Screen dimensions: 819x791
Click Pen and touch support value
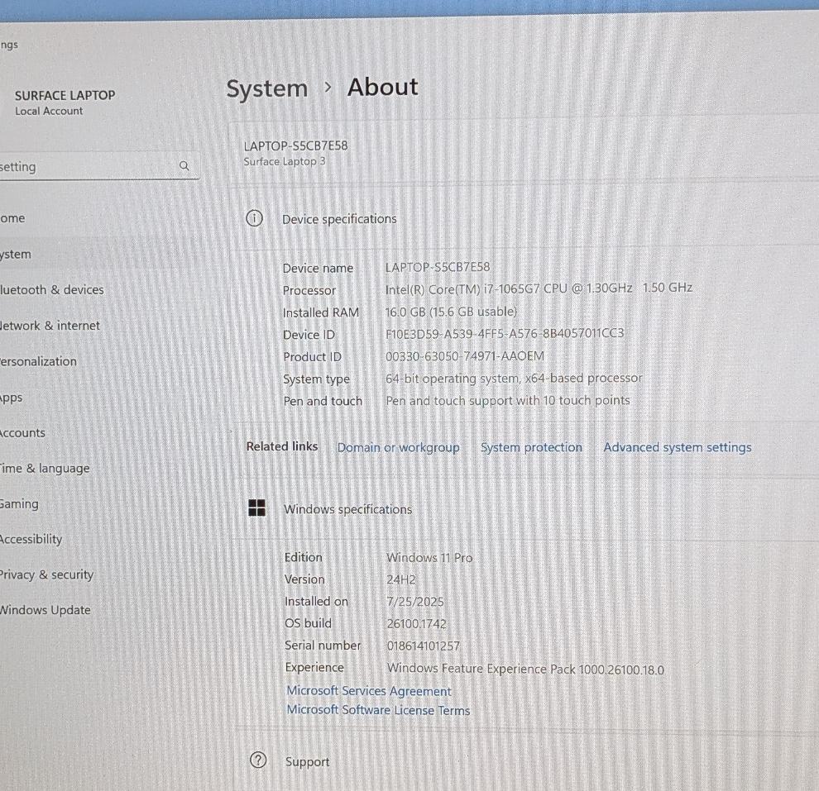click(x=508, y=401)
